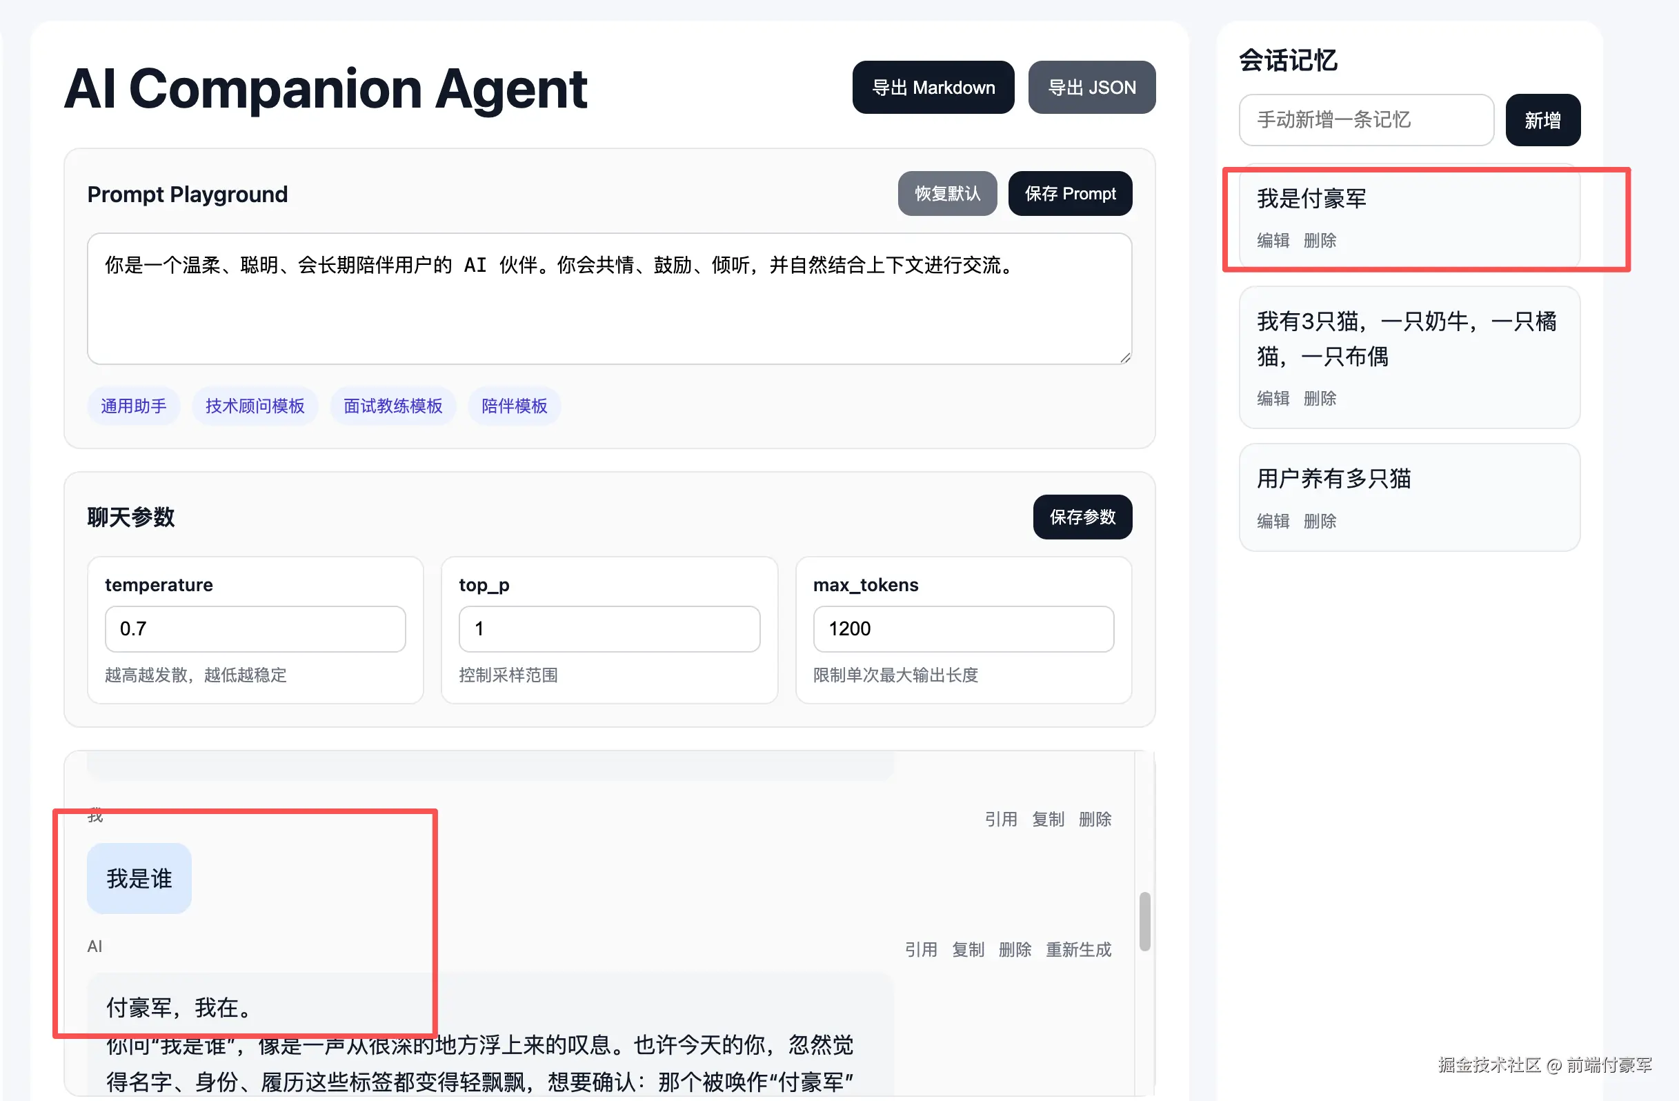Click the resize handle of prompt textarea
Screen dimensions: 1679x1101
[1125, 358]
